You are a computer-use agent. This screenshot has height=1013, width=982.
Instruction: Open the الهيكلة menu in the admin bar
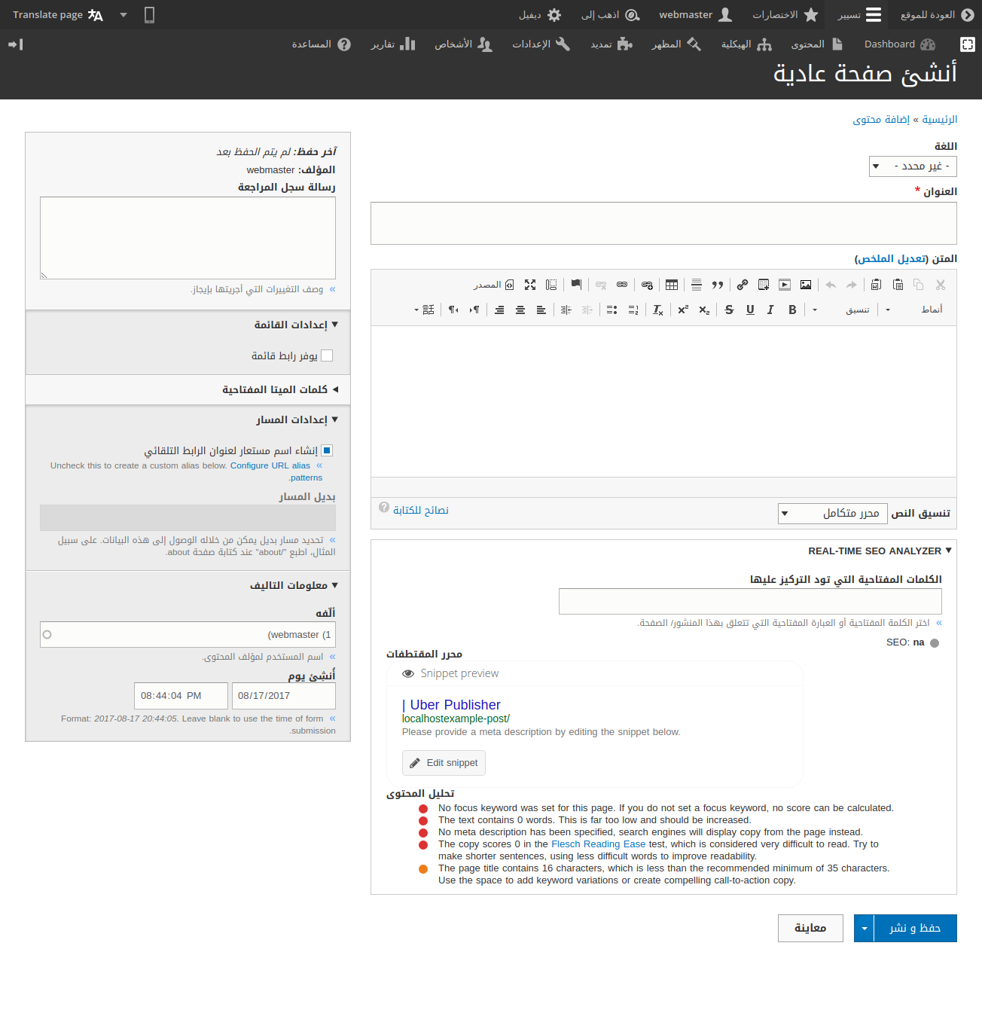click(746, 44)
